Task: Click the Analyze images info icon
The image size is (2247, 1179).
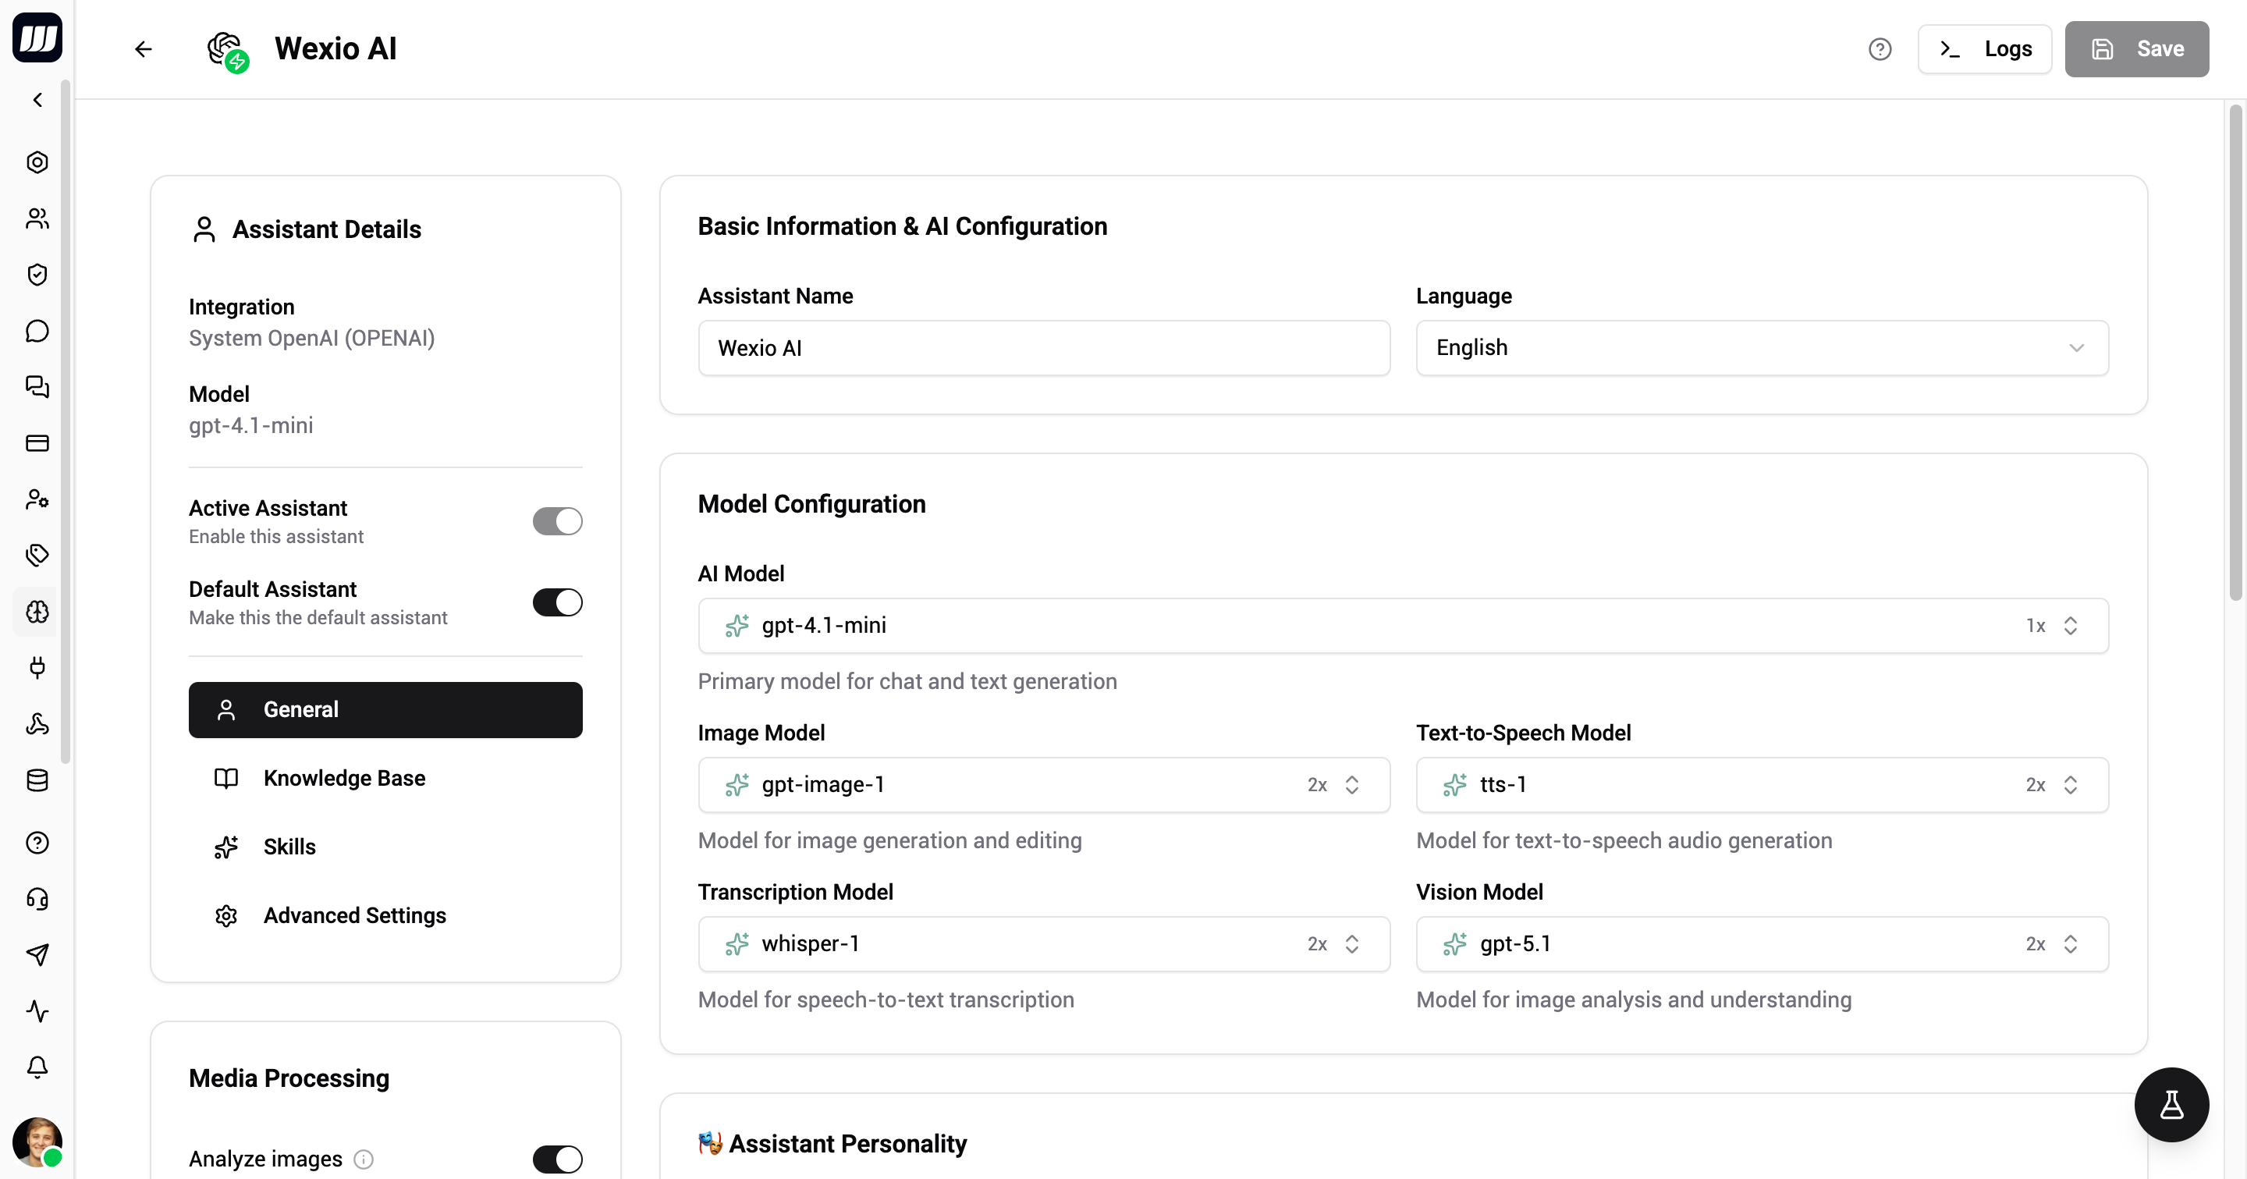Action: pyautogui.click(x=364, y=1159)
